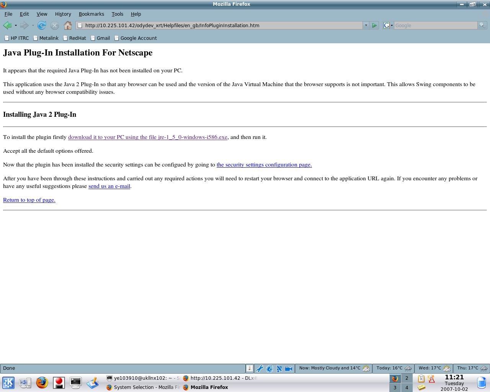Click the Stop loading button

[x=55, y=25]
